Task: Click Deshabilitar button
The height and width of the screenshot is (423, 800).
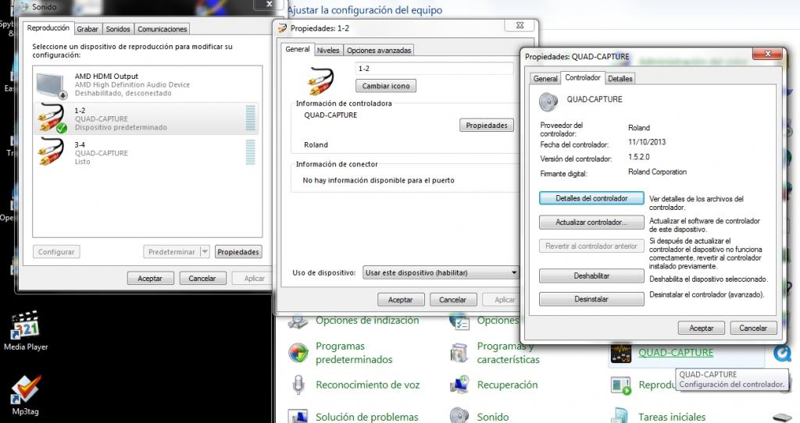Action: 591,275
